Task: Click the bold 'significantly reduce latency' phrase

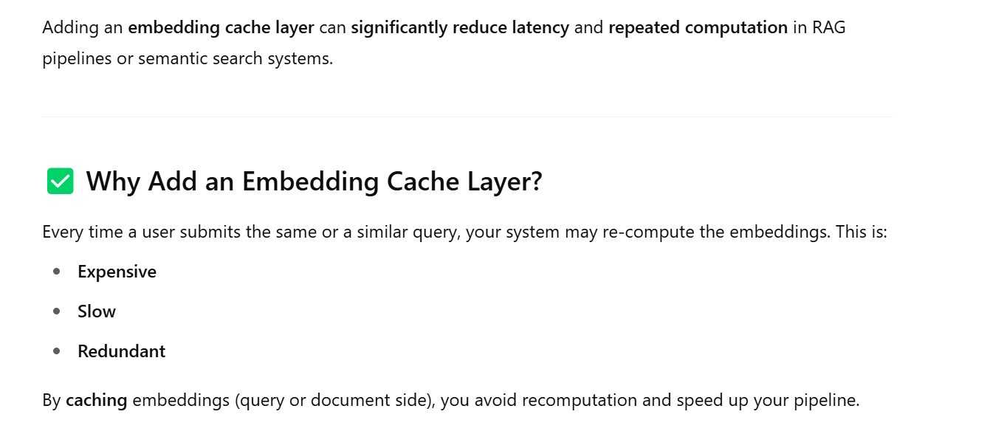Action: [x=459, y=28]
